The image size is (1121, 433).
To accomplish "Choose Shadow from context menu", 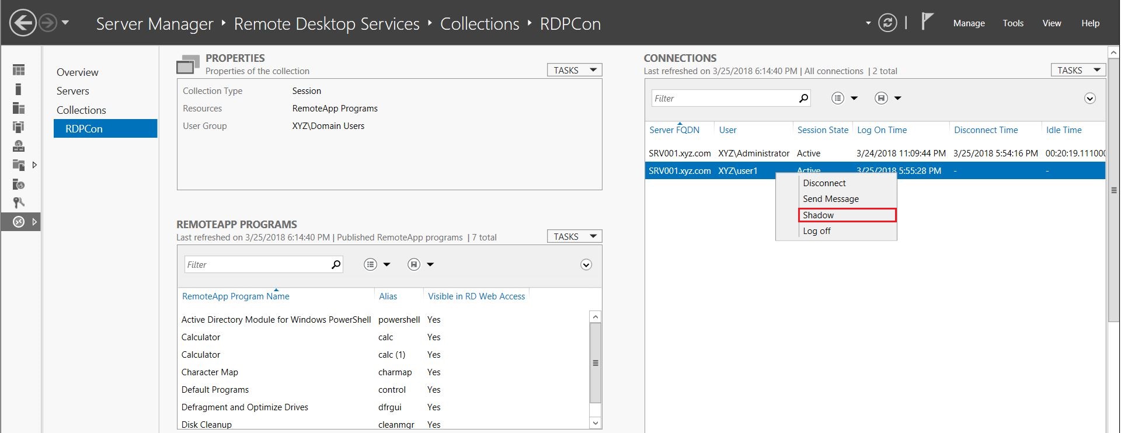I will click(847, 215).
